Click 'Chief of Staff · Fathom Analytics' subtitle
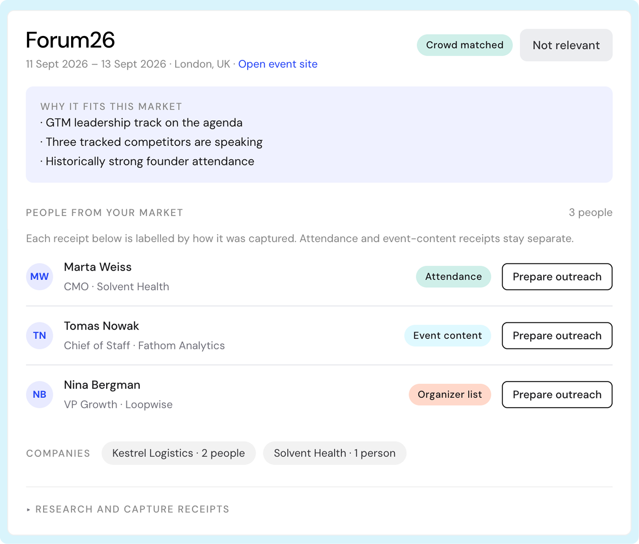The height and width of the screenshot is (544, 639). coord(144,346)
